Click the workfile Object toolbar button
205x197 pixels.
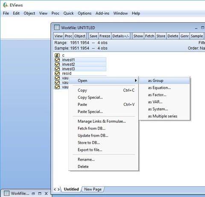click(80, 36)
